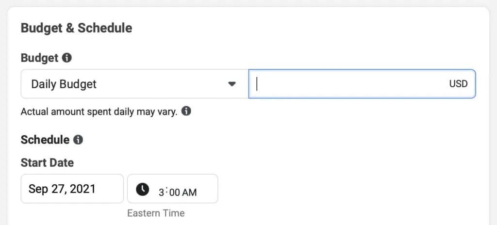
Task: Click 'Actual amount spent daily may vary' text
Action: click(x=99, y=112)
